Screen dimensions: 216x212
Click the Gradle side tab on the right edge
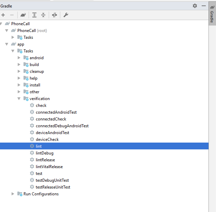[212, 17]
